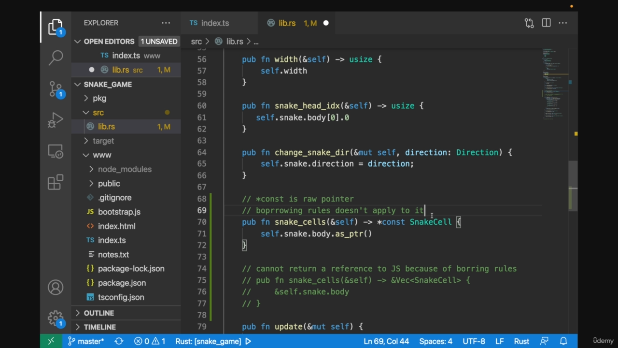Open the Extensions view icon

tap(56, 182)
